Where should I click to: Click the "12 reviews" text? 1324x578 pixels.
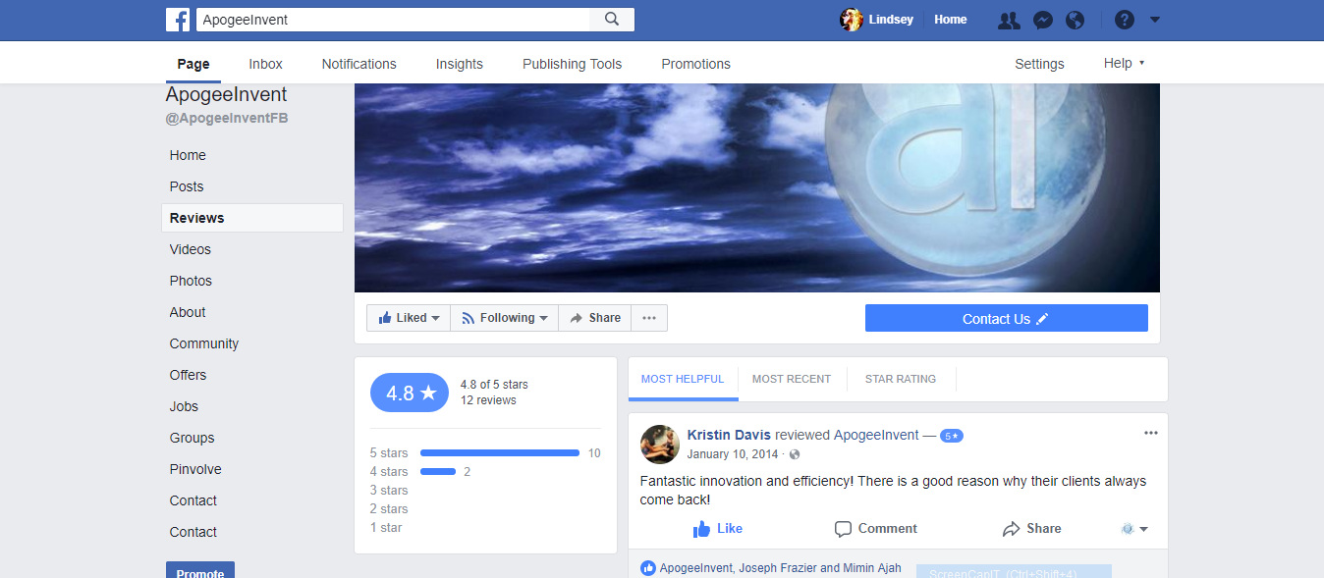pyautogui.click(x=488, y=400)
